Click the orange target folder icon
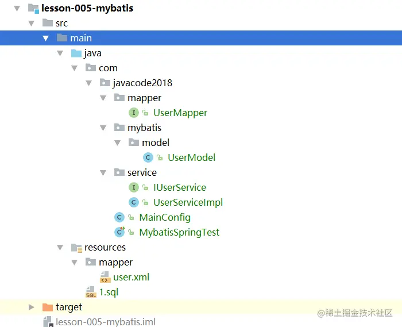402x327 pixels. click(48, 307)
